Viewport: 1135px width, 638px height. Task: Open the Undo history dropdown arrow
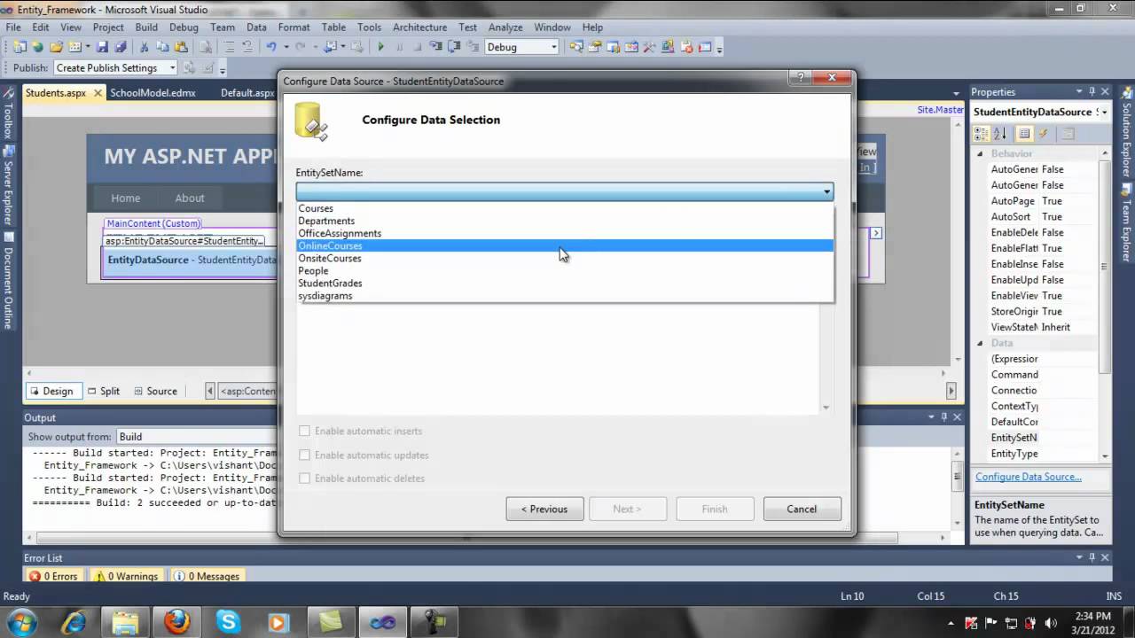pyautogui.click(x=285, y=47)
